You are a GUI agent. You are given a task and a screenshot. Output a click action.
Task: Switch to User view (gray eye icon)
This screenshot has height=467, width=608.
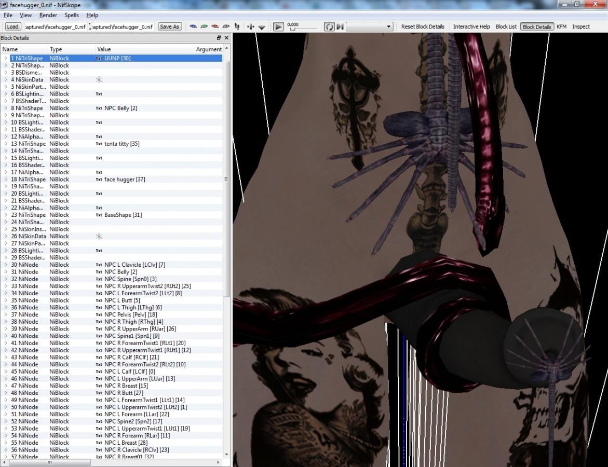(x=226, y=26)
